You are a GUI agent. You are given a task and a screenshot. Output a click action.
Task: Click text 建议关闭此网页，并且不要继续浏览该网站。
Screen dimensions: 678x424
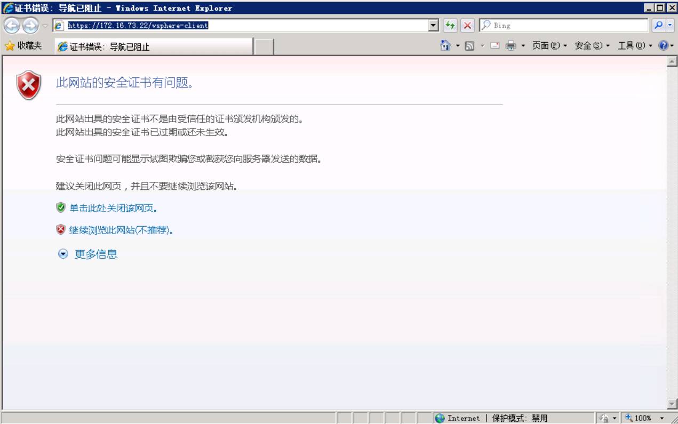point(147,187)
